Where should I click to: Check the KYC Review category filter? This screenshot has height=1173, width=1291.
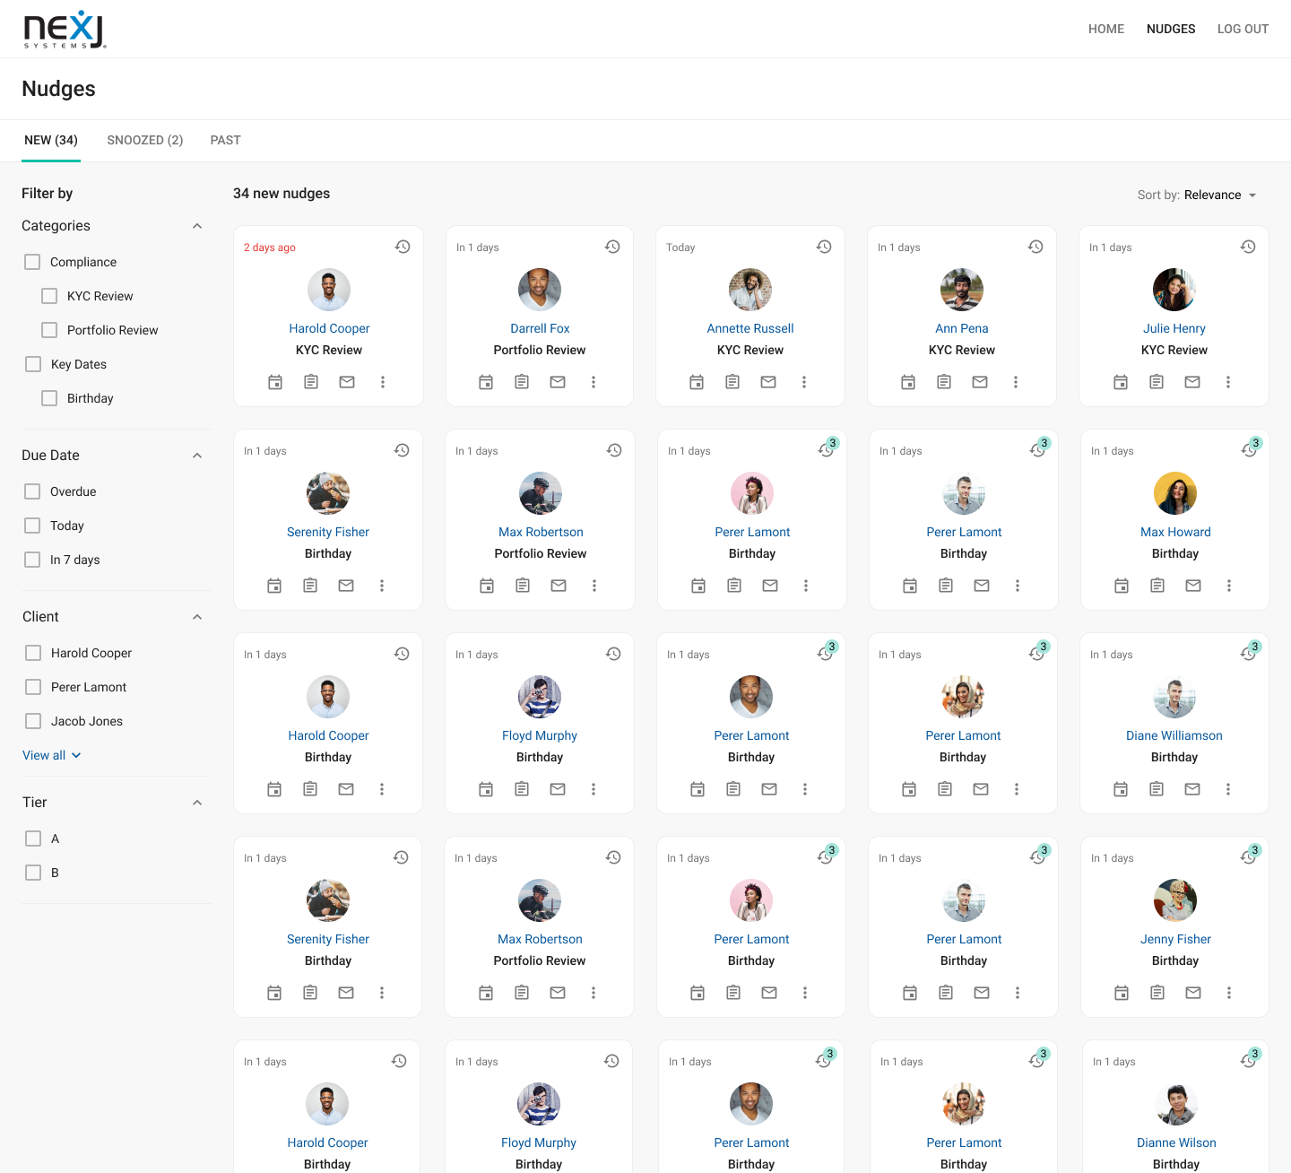coord(49,296)
